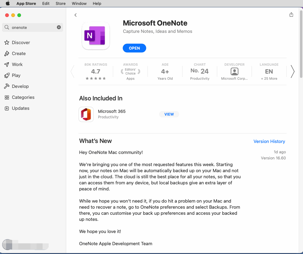Go to the Play section

pos(12,75)
